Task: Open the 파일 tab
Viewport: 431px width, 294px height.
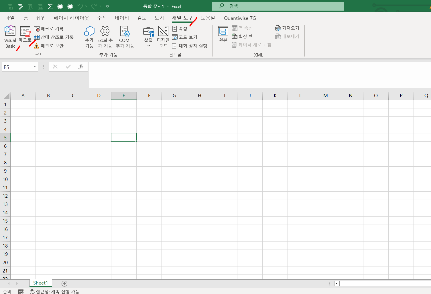Action: [10, 18]
